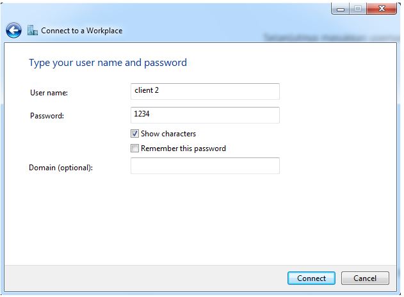Uncheck the Show characters checkbox

134,134
